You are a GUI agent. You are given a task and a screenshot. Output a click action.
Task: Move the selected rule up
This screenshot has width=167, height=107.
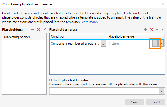[157, 29]
